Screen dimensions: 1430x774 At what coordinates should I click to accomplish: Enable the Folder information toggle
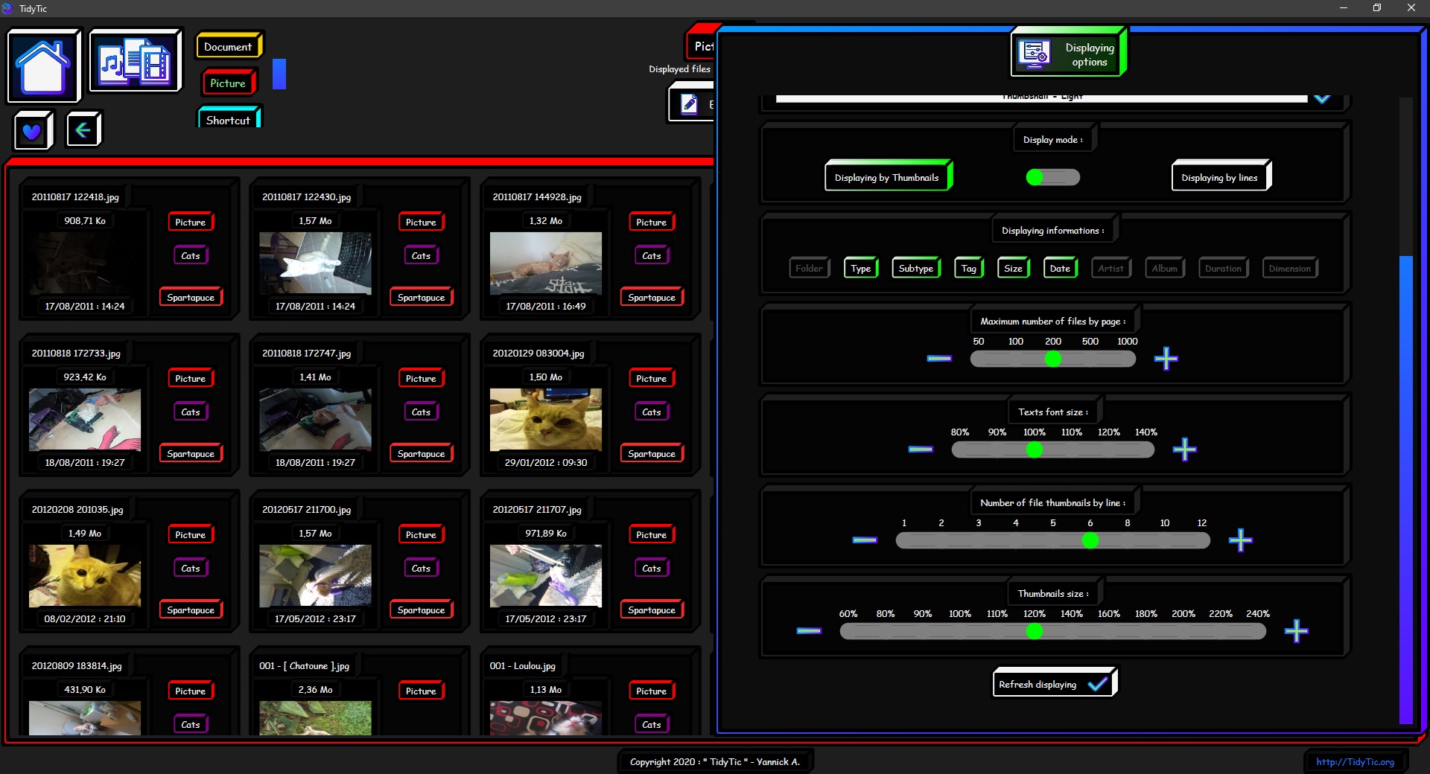pos(809,269)
